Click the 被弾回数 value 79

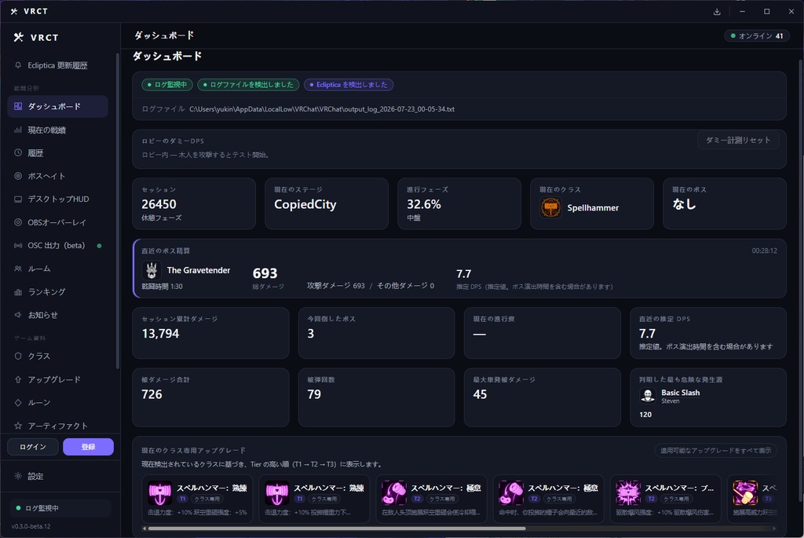314,394
